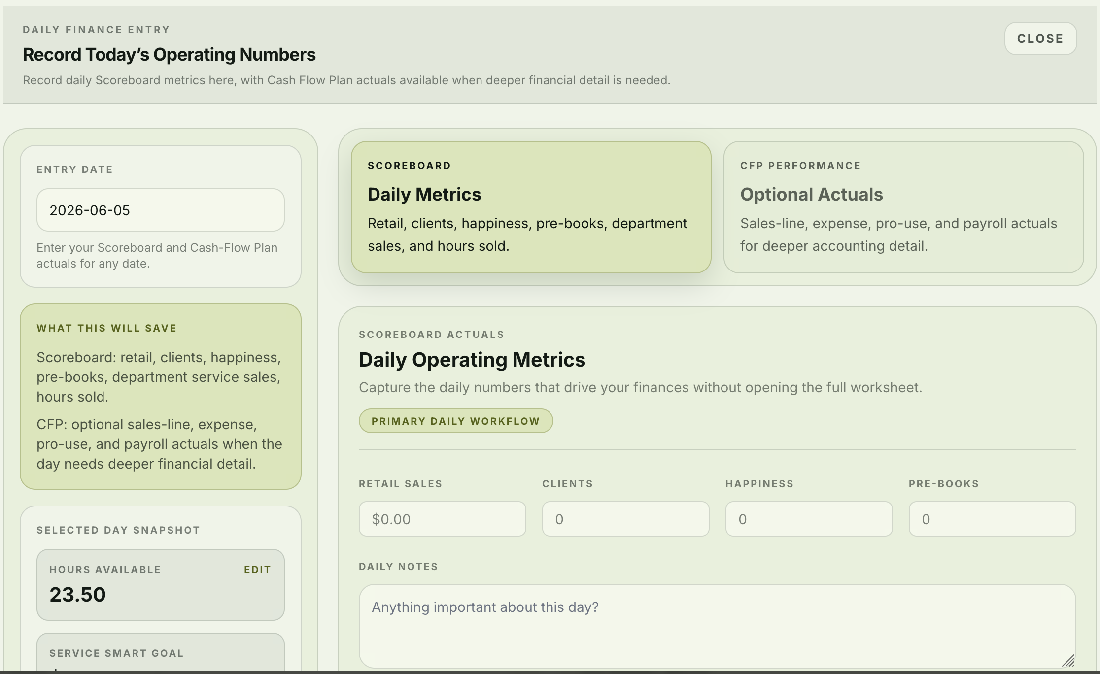The height and width of the screenshot is (674, 1100).
Task: Click the 'What This Will Save' label
Action: click(x=106, y=329)
